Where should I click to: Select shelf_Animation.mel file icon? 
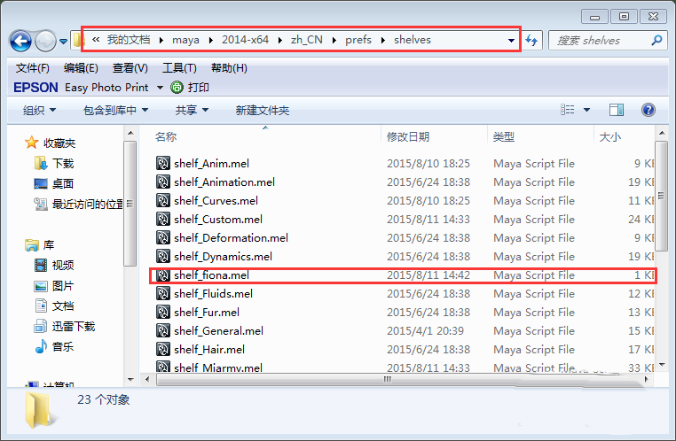[x=163, y=182]
